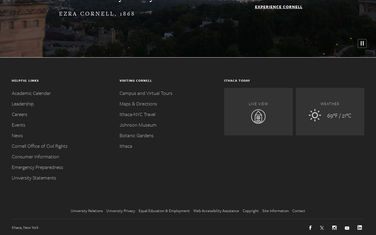Open the Site Information link
This screenshot has width=376, height=235.
point(276,211)
